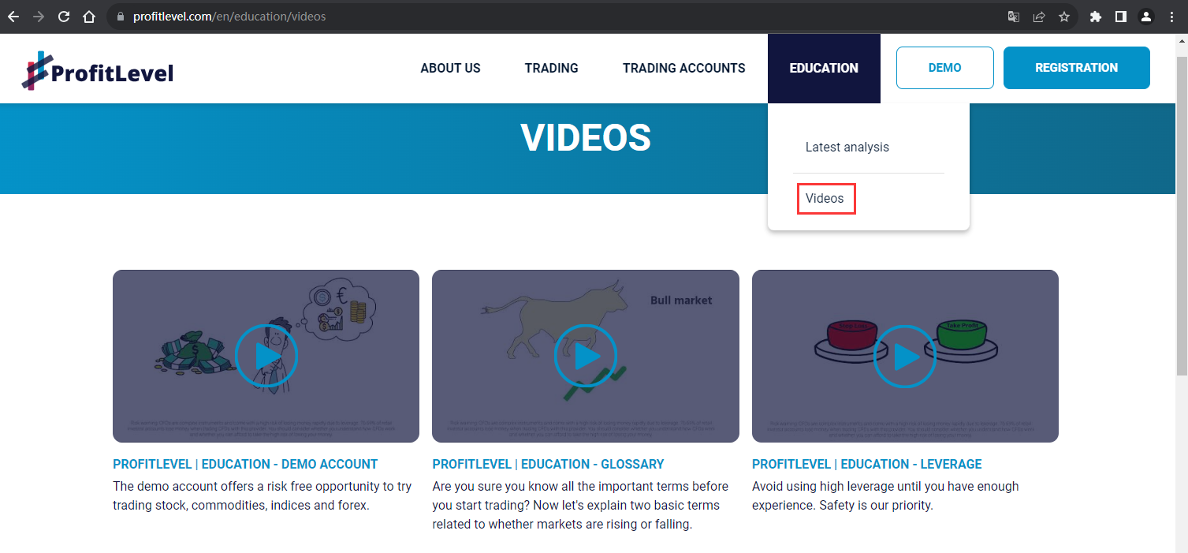
Task: Click the share page icon
Action: (1039, 17)
